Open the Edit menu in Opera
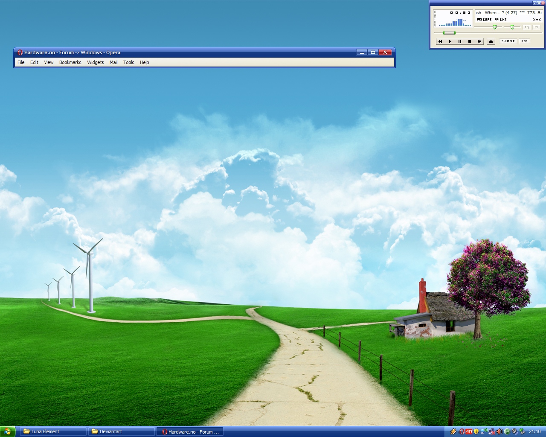 click(x=34, y=62)
